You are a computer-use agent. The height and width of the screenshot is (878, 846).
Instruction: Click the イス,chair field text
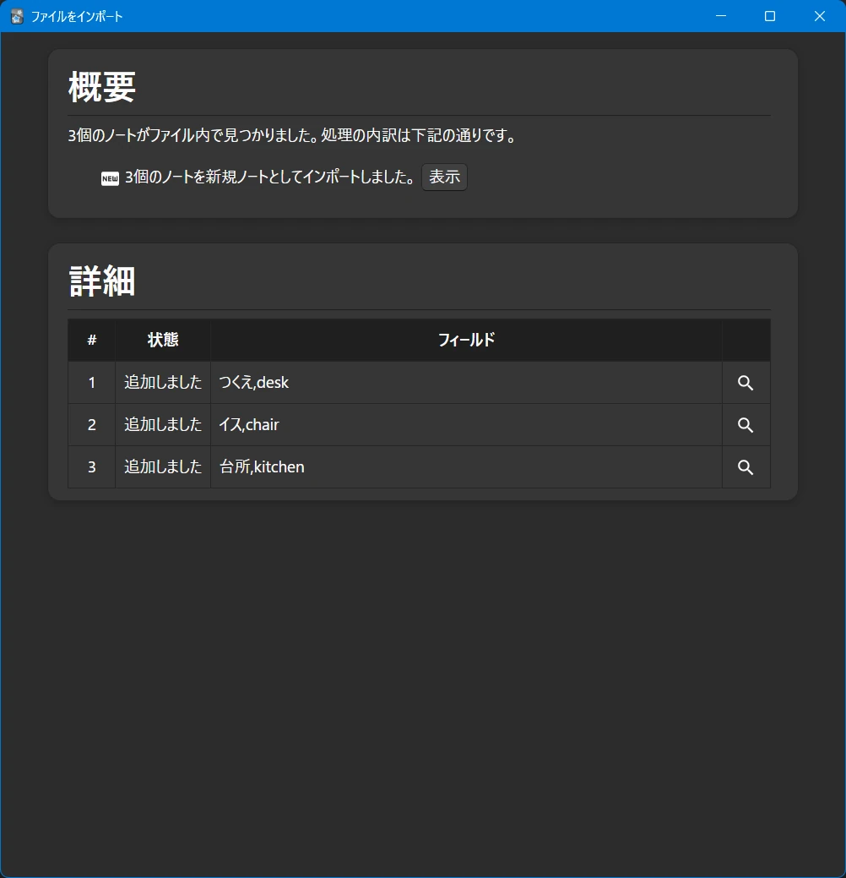pos(249,425)
